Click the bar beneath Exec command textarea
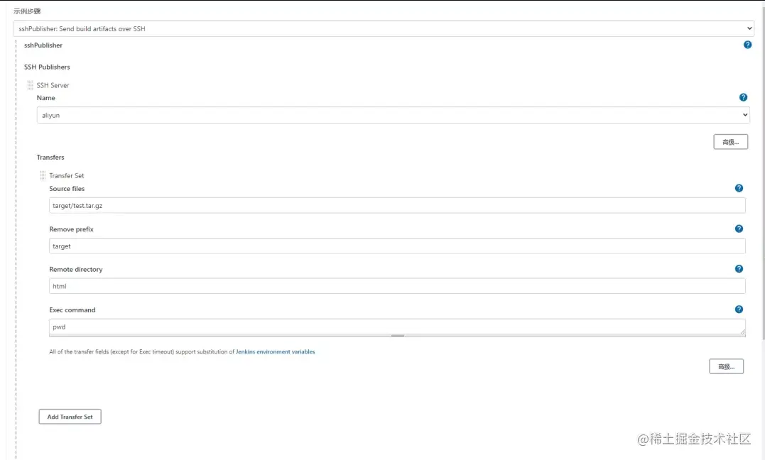Screen dimensions: 765x460 (x=397, y=336)
